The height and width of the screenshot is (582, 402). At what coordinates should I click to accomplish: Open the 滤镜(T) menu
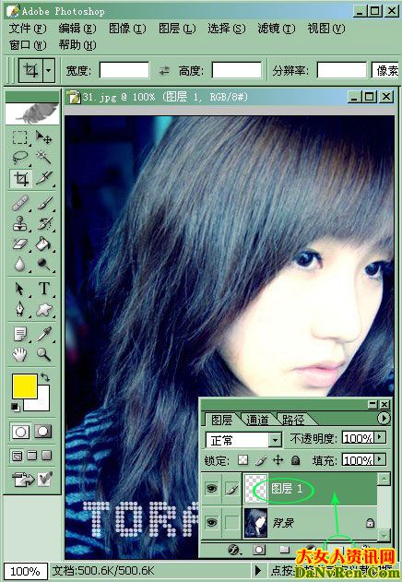click(277, 29)
